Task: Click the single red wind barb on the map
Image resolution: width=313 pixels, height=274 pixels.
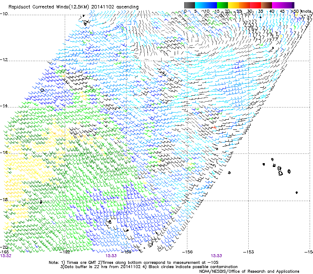Action: tap(214, 127)
